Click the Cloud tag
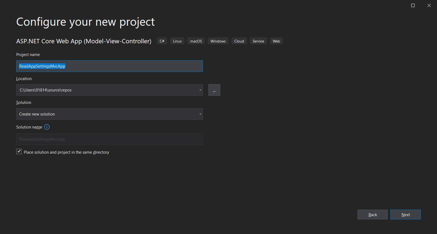 [239, 41]
